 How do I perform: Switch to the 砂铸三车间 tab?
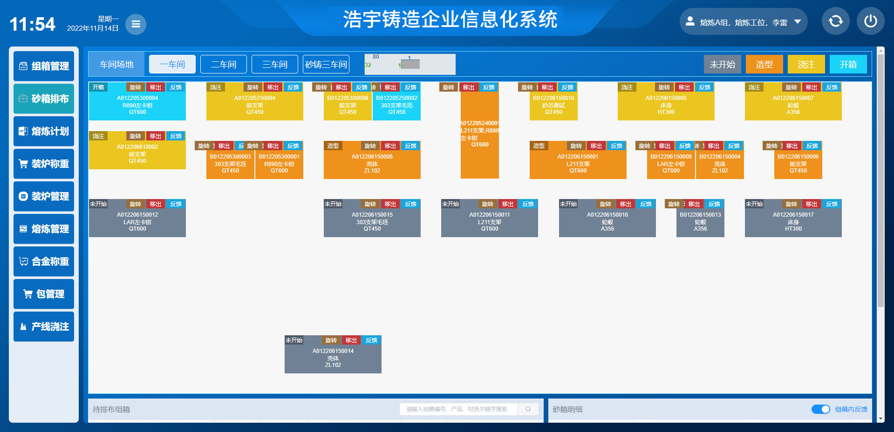click(x=326, y=64)
